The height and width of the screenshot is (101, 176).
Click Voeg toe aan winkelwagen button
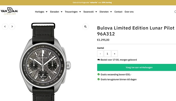click(137, 67)
